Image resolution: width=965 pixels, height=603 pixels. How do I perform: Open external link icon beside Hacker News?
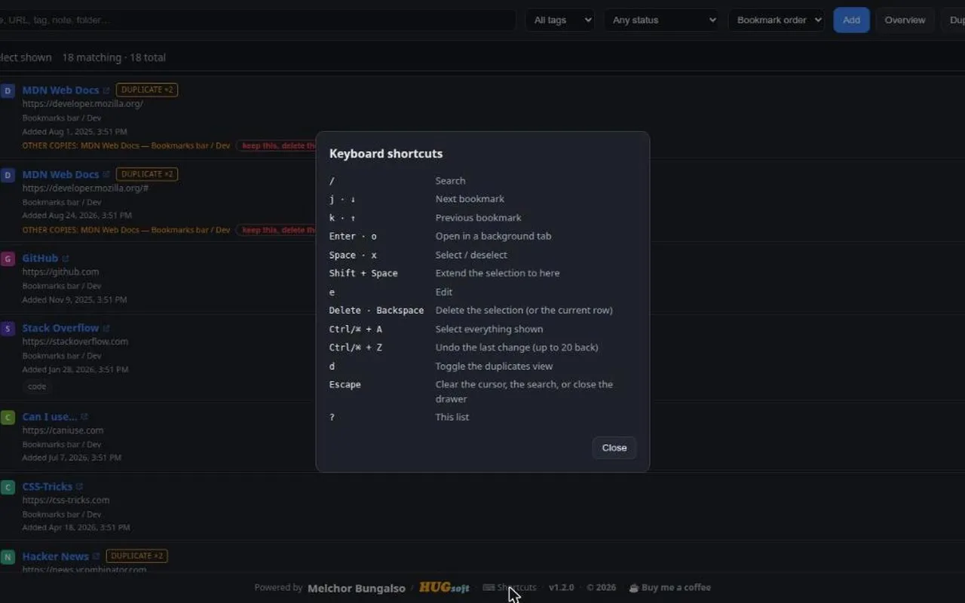pos(96,556)
